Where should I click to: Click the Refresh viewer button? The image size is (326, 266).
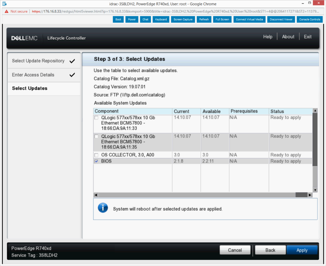click(x=204, y=19)
